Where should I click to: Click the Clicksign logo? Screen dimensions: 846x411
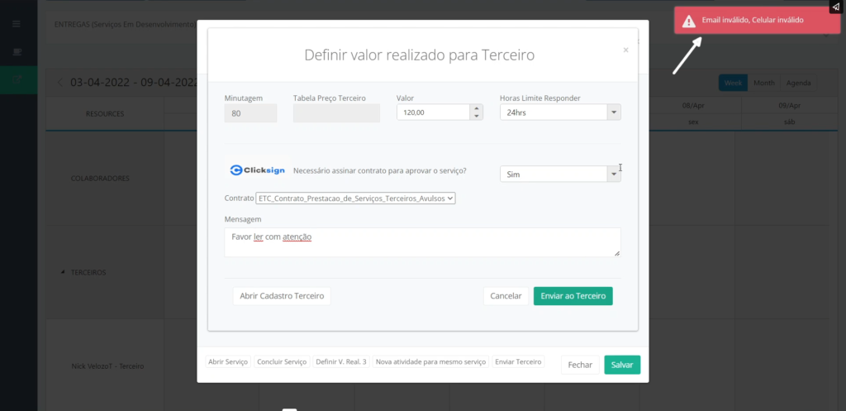(x=257, y=170)
